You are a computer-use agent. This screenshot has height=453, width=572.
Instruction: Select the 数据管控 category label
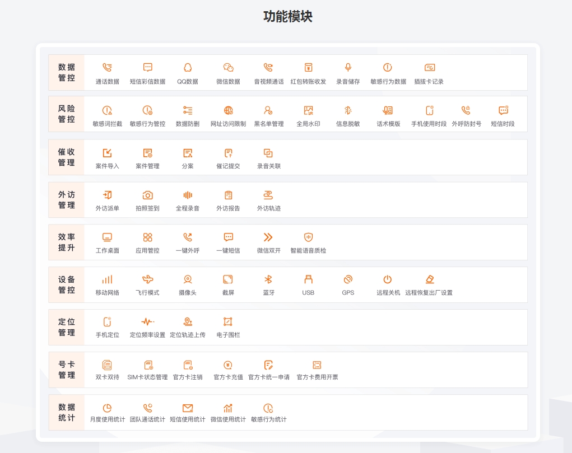coord(67,73)
